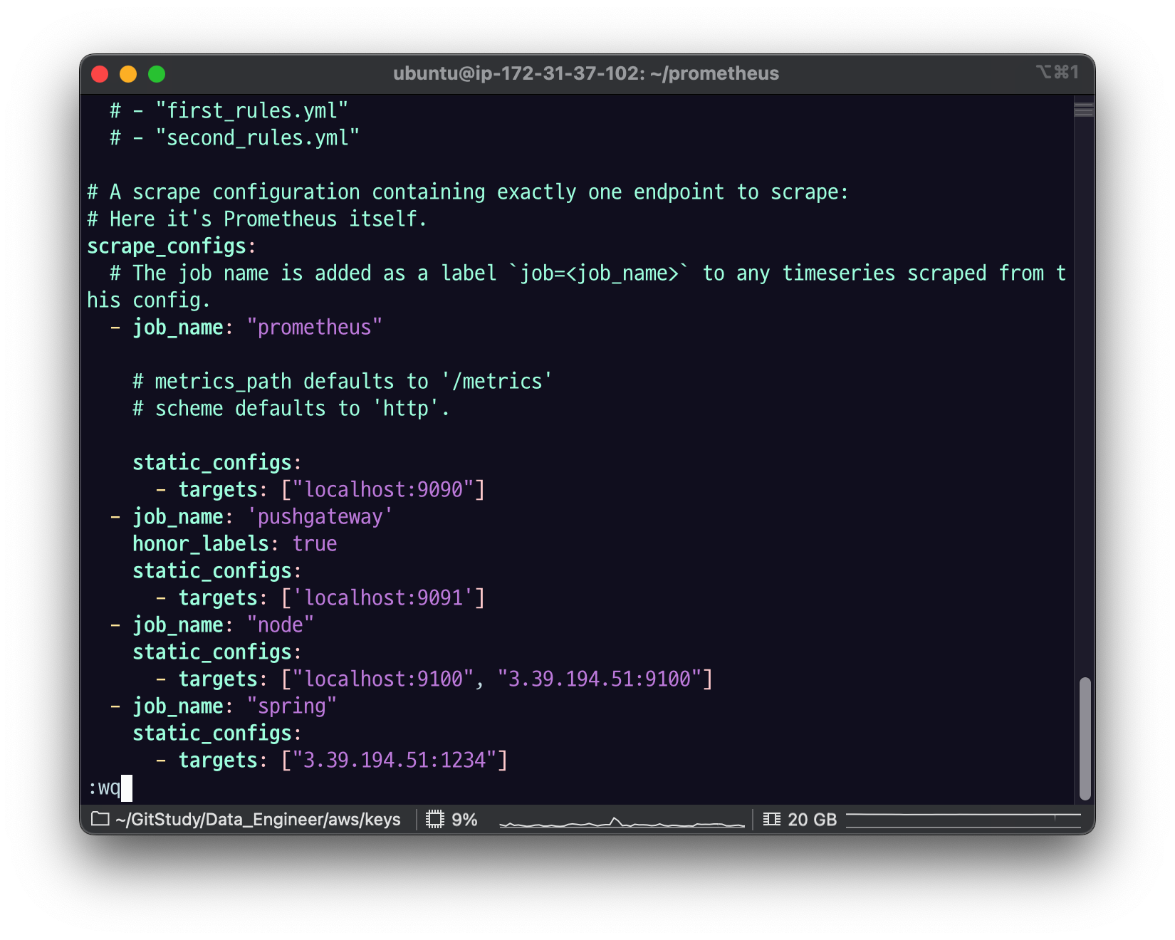The image size is (1175, 940).
Task: Click the "second_rules.yml" comment line
Action: [x=235, y=138]
